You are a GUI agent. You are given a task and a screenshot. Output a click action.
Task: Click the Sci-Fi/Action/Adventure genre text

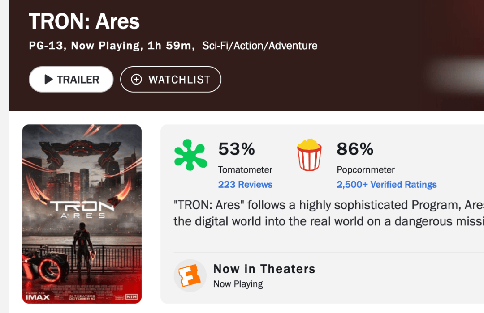coord(260,46)
